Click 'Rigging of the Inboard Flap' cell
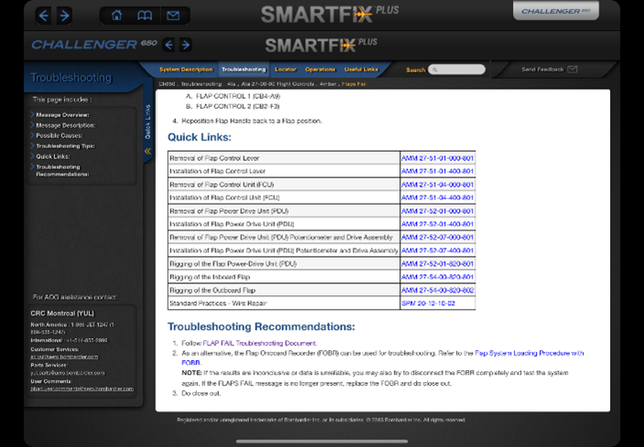 (284, 277)
